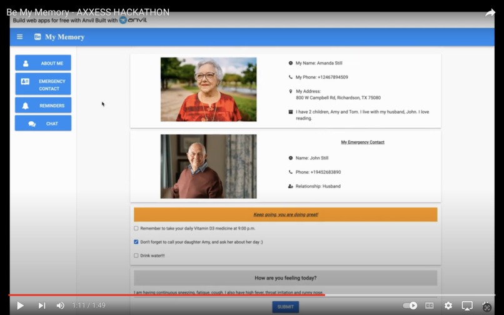The width and height of the screenshot is (504, 315).
Task: Click the person icon on About Me
Action: 26,63
